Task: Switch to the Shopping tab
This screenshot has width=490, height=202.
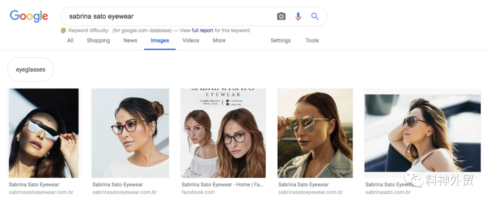Action: point(98,40)
